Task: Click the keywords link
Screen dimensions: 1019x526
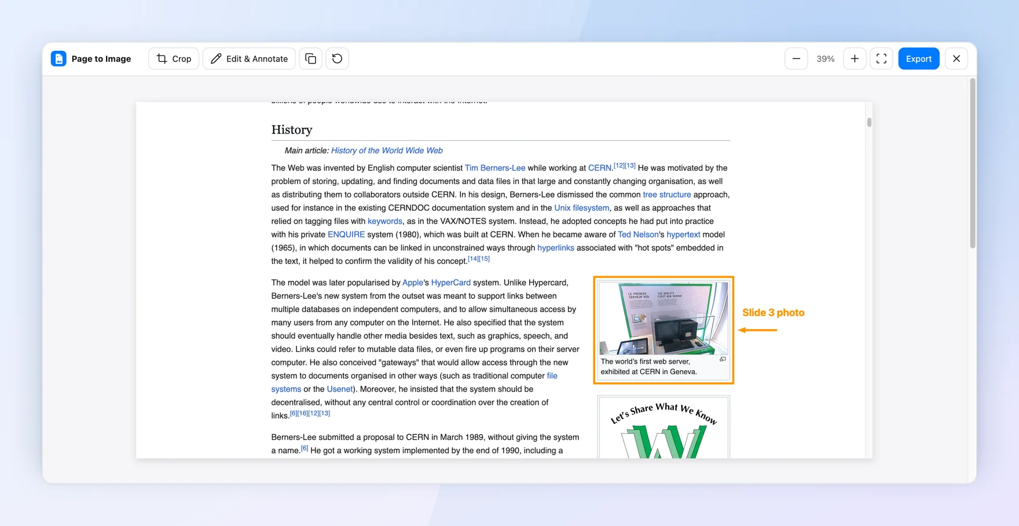Action: point(385,221)
